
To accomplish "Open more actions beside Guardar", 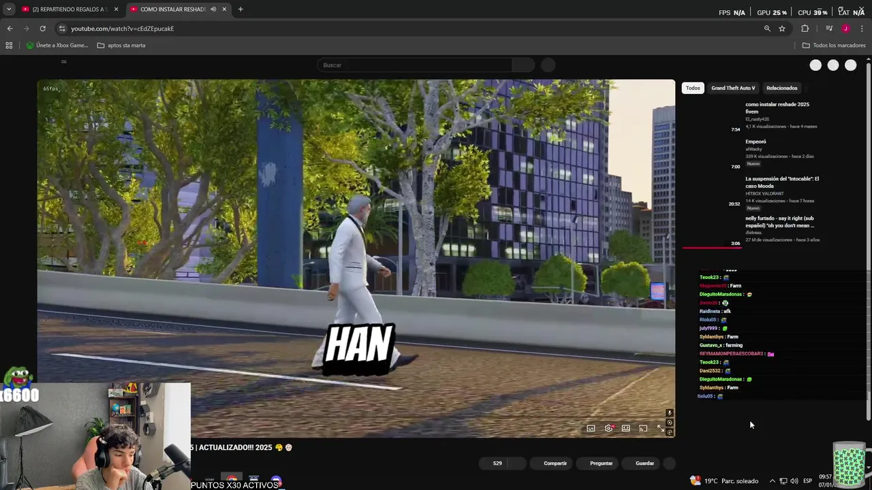I will pyautogui.click(x=670, y=463).
